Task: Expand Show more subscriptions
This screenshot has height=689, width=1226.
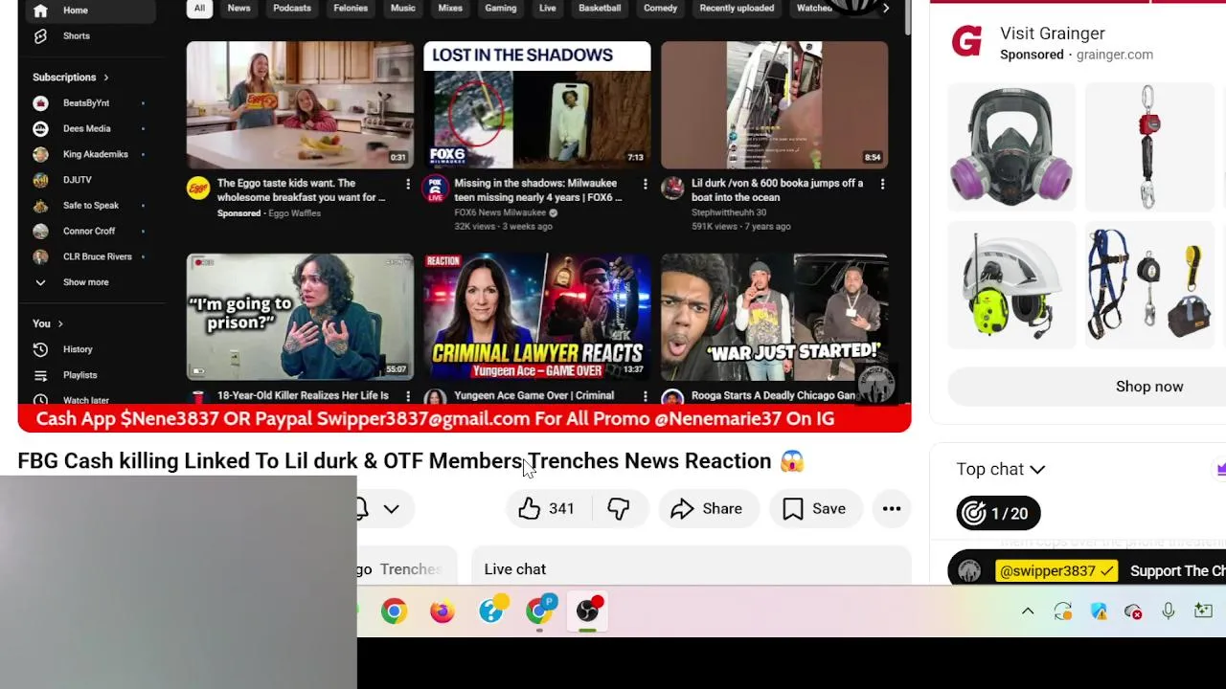Action: pos(88,282)
